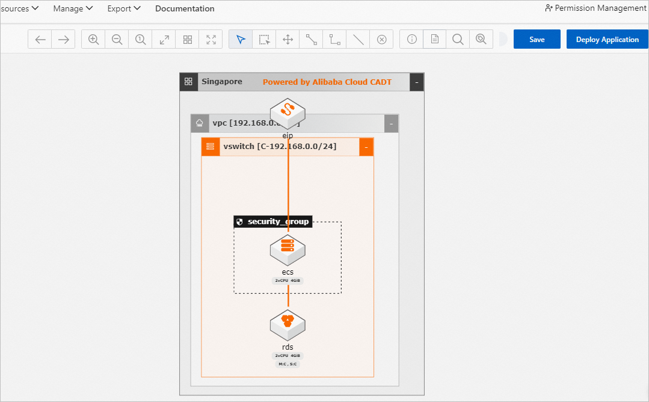Click the Singapore region grid icon
The height and width of the screenshot is (402, 649).
pos(188,82)
